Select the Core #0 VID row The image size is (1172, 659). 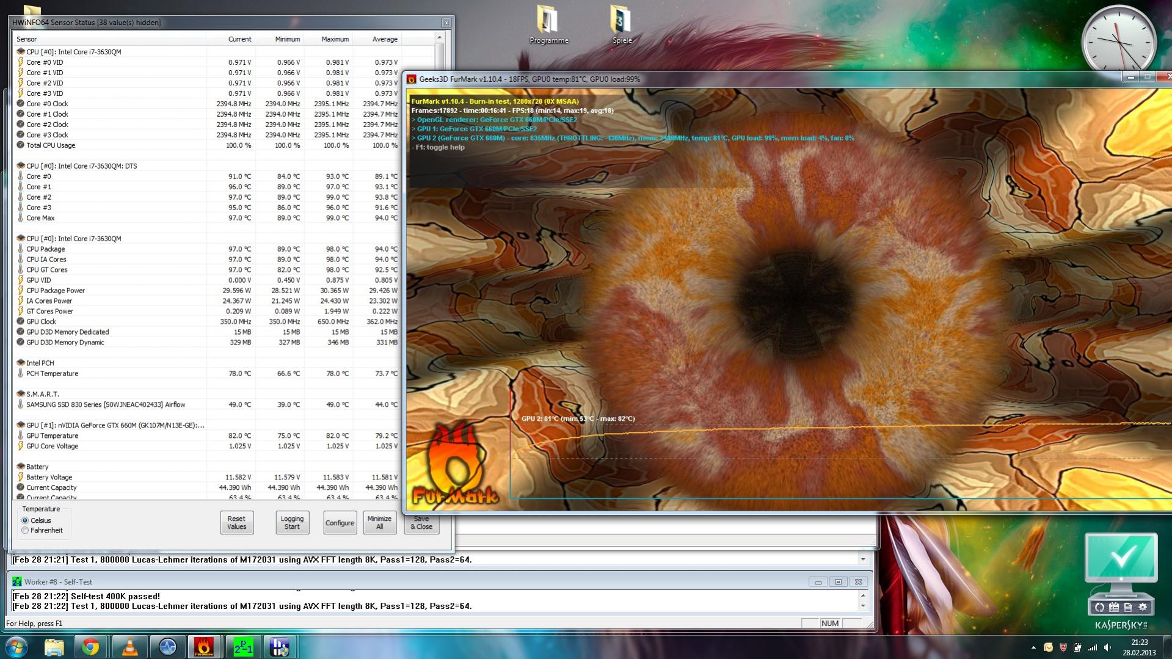coord(206,62)
